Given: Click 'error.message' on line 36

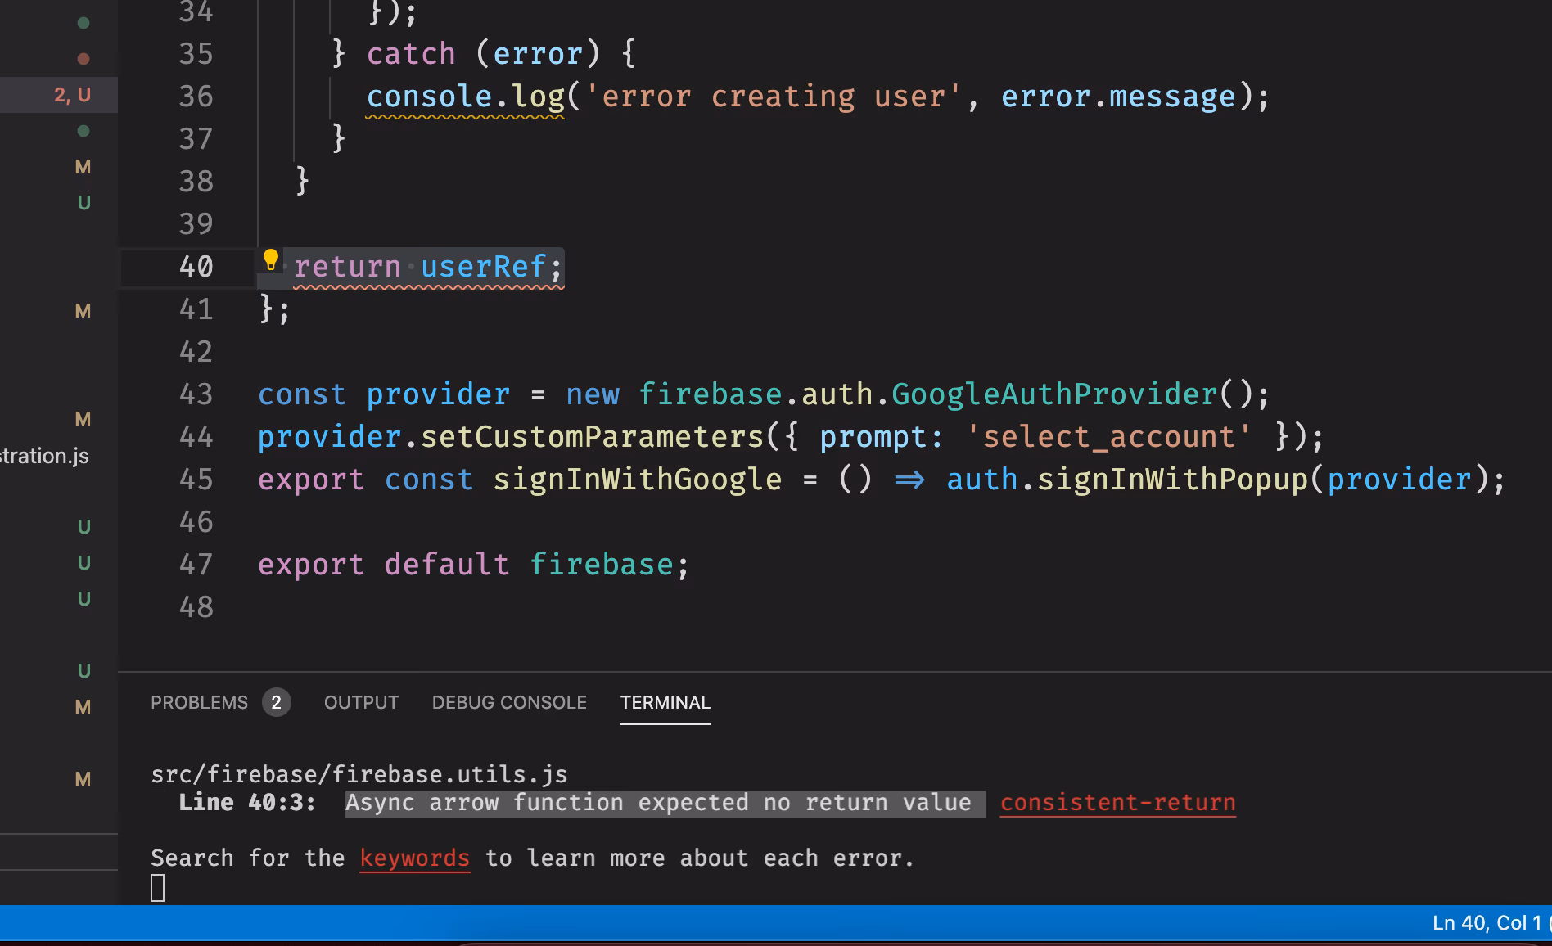Looking at the screenshot, I should pos(1118,97).
